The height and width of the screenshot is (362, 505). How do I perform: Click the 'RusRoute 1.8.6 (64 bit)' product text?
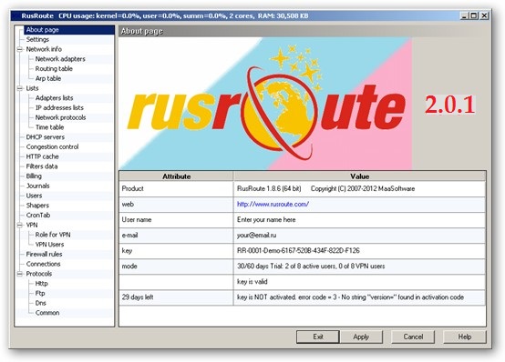coord(269,188)
